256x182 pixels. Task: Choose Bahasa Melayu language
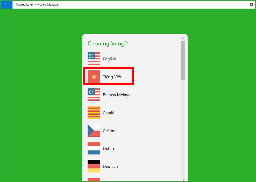pos(116,95)
